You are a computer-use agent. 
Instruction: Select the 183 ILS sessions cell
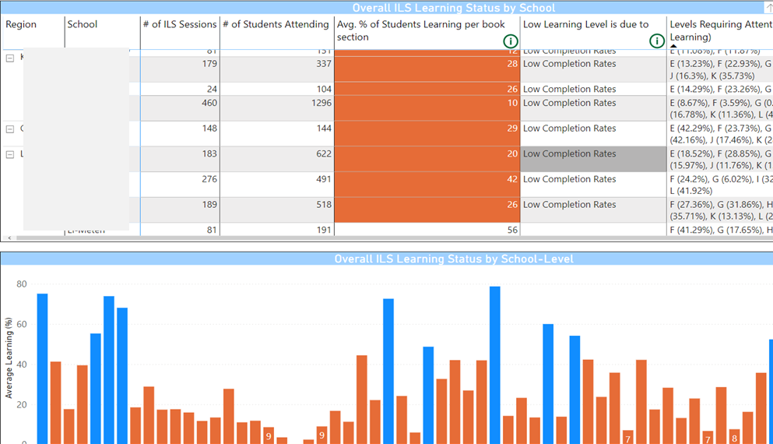pyautogui.click(x=180, y=160)
